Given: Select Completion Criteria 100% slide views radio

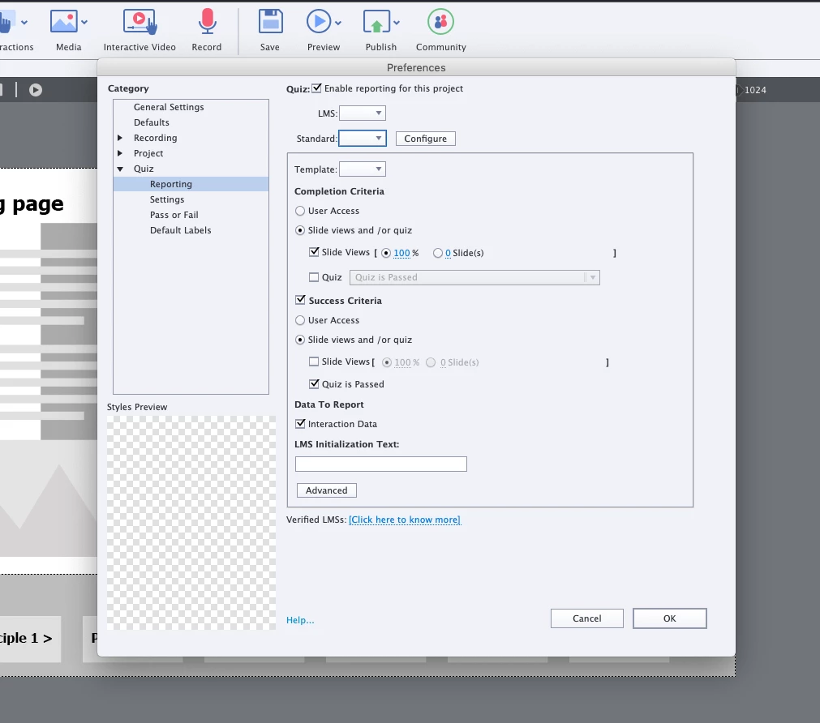Looking at the screenshot, I should pyautogui.click(x=386, y=253).
